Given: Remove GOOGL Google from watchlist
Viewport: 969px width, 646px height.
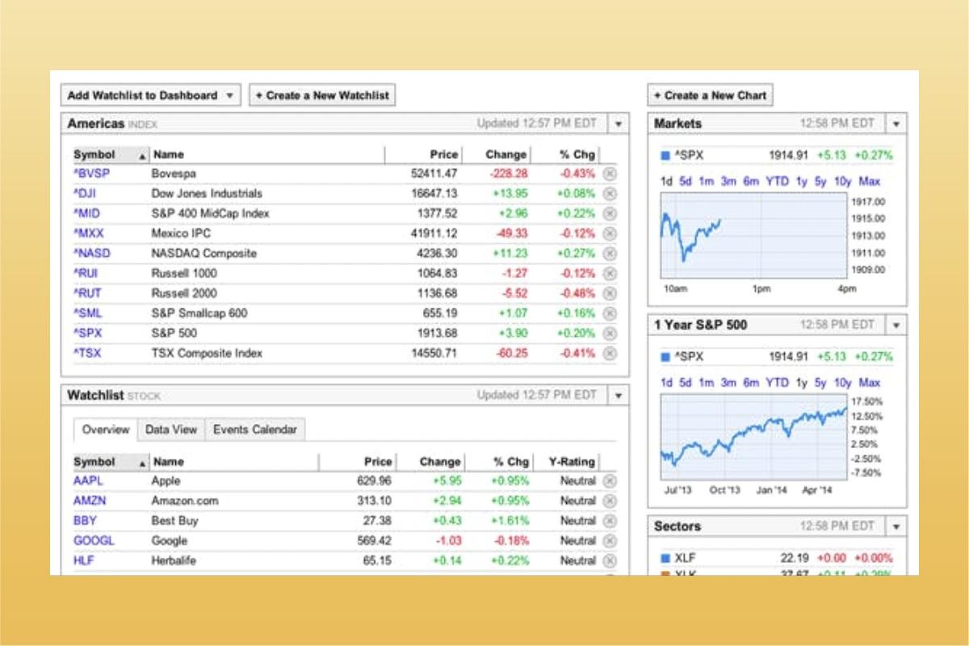Looking at the screenshot, I should 610,540.
